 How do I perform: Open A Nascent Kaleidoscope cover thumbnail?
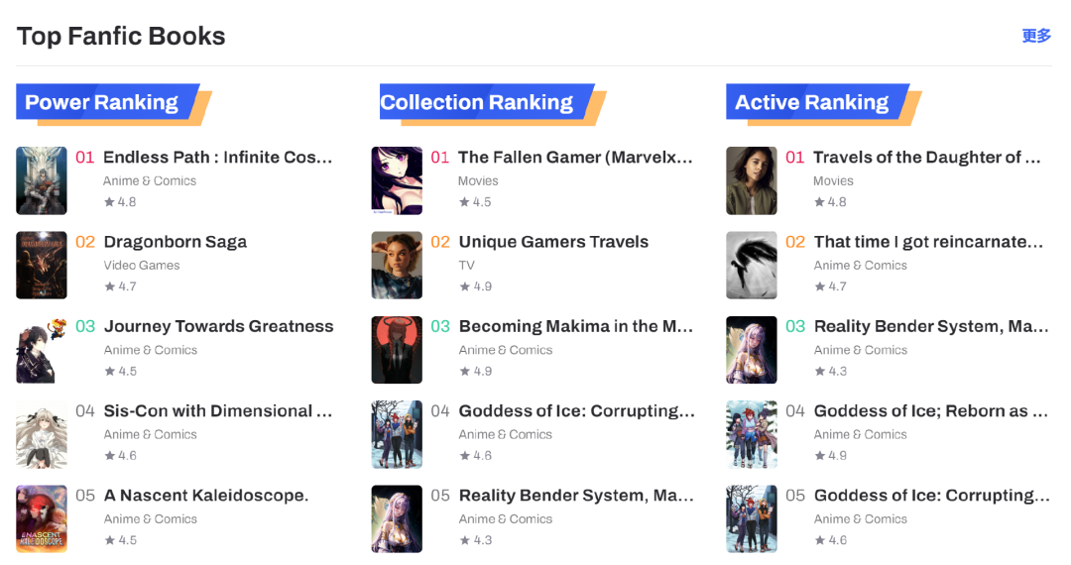pyautogui.click(x=42, y=518)
